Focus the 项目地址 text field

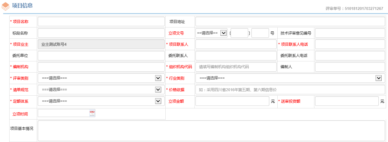[x=290, y=21]
